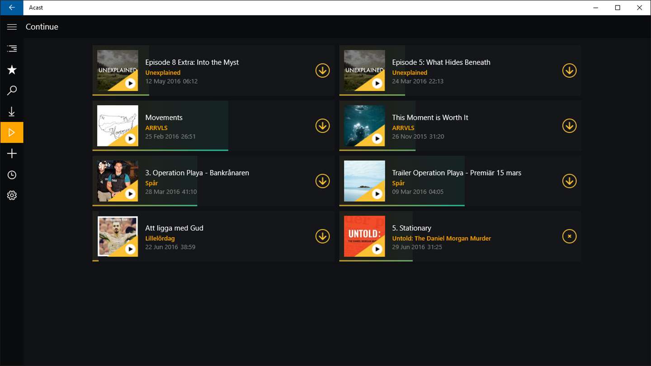This screenshot has height=366, width=651.
Task: Play 3. Operation Playa - Bankrånaren
Action: pos(130,194)
